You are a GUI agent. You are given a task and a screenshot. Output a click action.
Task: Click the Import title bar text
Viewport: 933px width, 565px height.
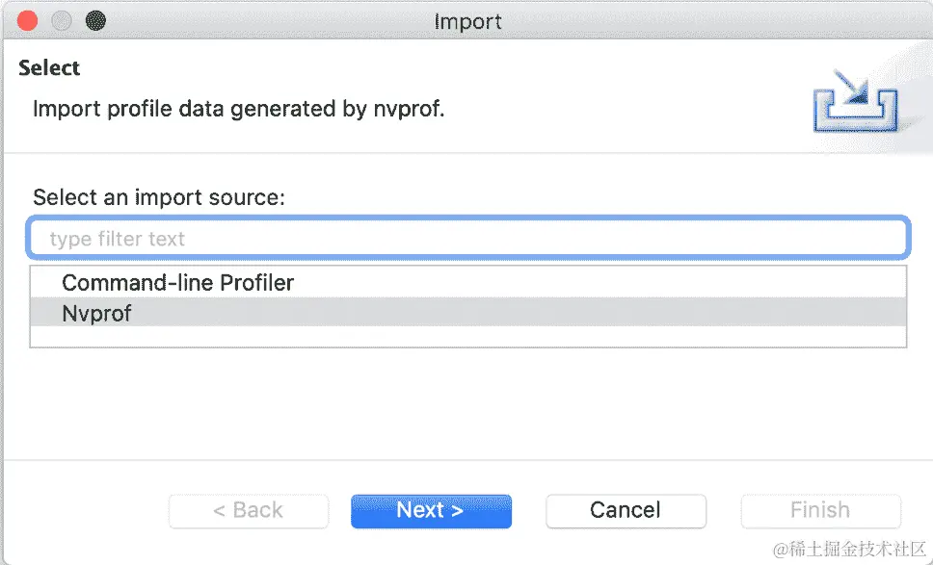(x=467, y=21)
